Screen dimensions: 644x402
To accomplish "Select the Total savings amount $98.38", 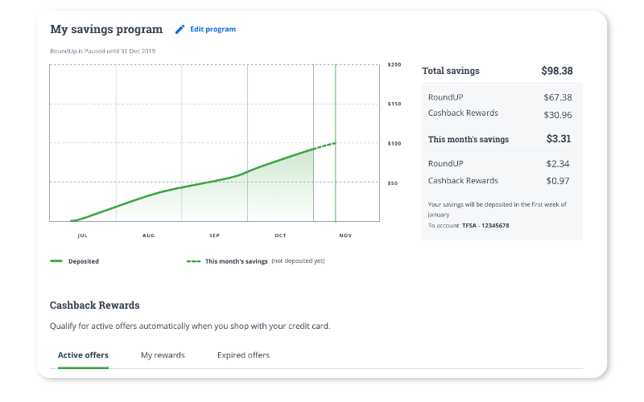I will point(556,71).
